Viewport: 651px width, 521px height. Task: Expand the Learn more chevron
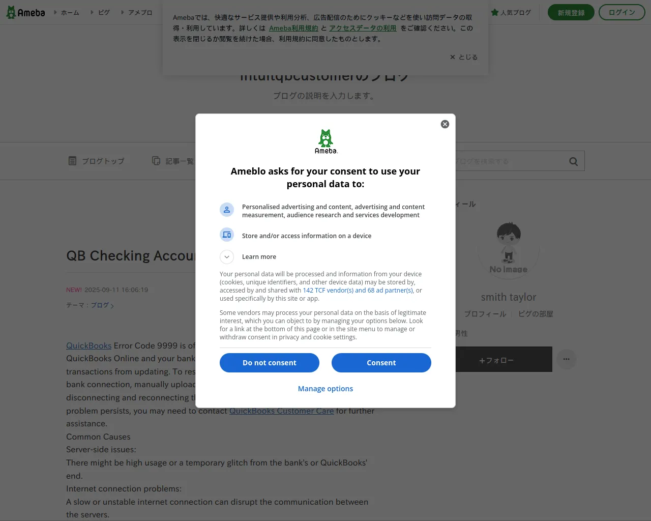click(227, 257)
